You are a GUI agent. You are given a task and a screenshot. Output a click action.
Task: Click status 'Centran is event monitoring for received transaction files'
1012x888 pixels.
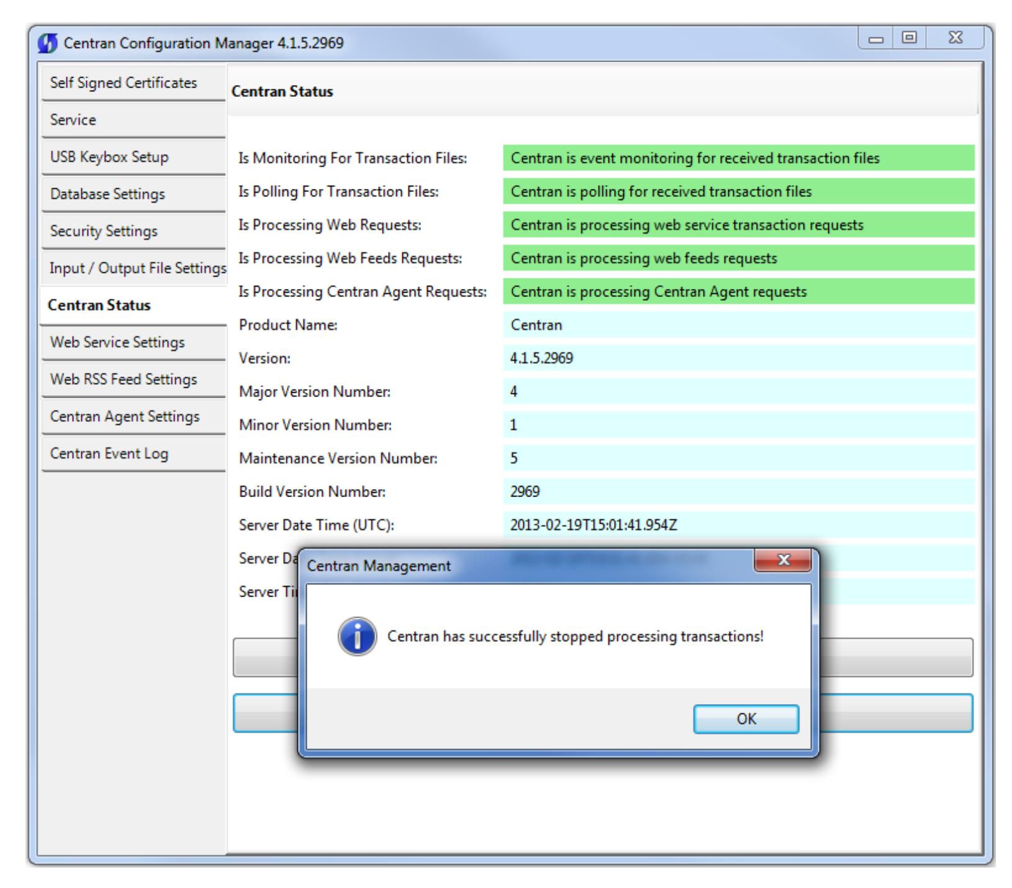click(739, 158)
